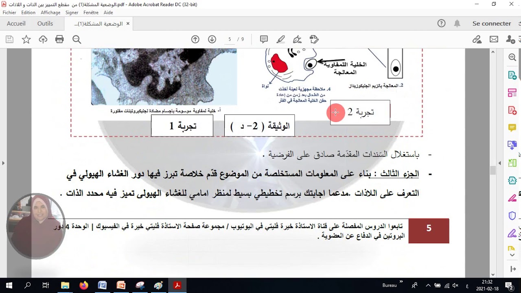Open PowerPoint from the taskbar

tap(121, 285)
